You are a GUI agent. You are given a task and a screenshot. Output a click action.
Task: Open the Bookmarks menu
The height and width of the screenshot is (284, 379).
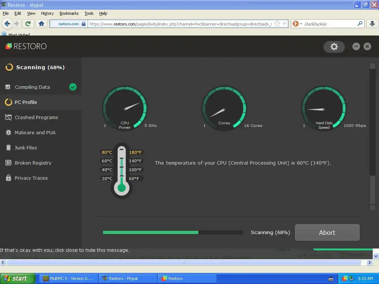click(x=69, y=13)
